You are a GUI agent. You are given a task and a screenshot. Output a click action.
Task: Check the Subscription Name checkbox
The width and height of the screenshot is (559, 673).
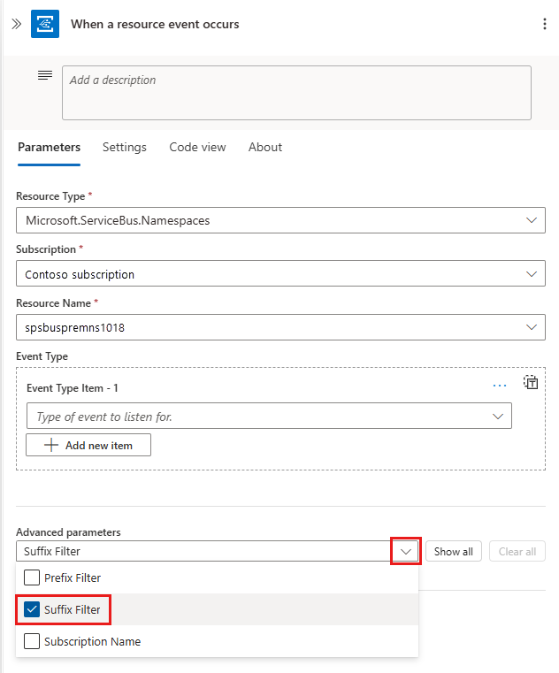point(32,641)
